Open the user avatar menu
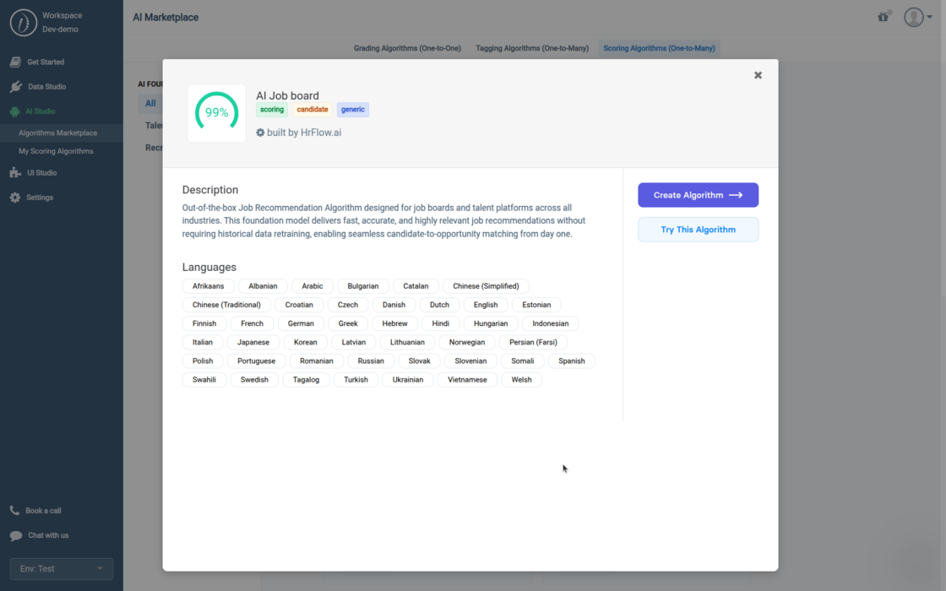The height and width of the screenshot is (591, 946). (x=917, y=17)
